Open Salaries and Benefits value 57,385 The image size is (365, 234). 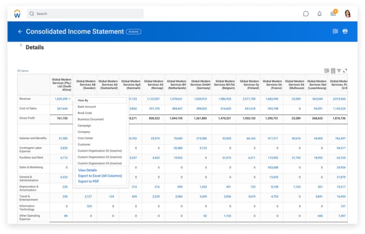[63, 138]
